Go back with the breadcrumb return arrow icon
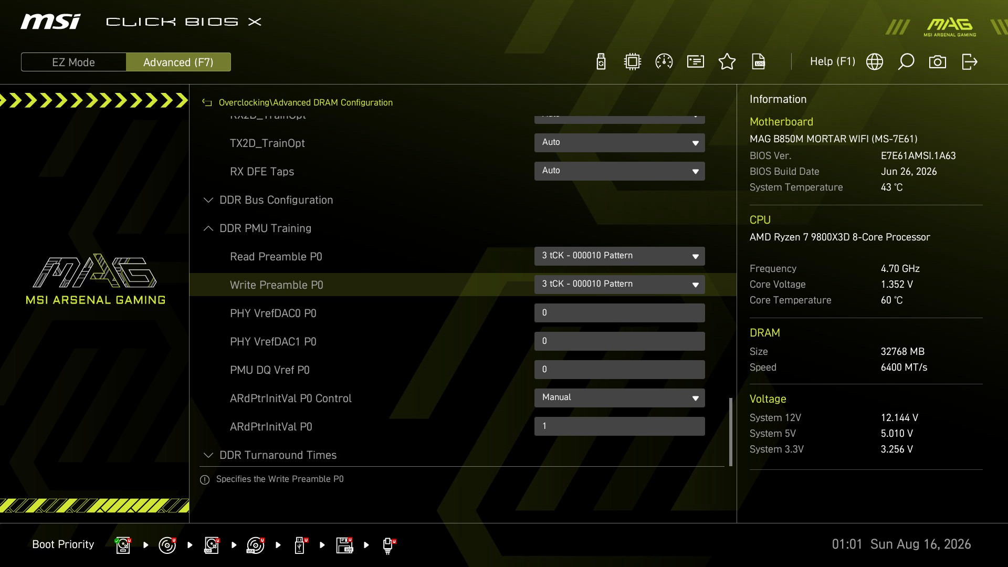Viewport: 1008px width, 567px height. (207, 103)
